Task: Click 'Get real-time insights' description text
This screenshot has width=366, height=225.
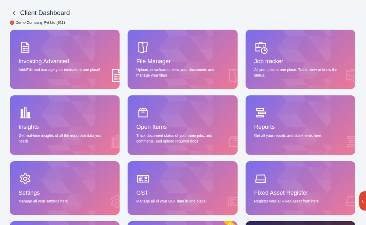Action: click(60, 138)
